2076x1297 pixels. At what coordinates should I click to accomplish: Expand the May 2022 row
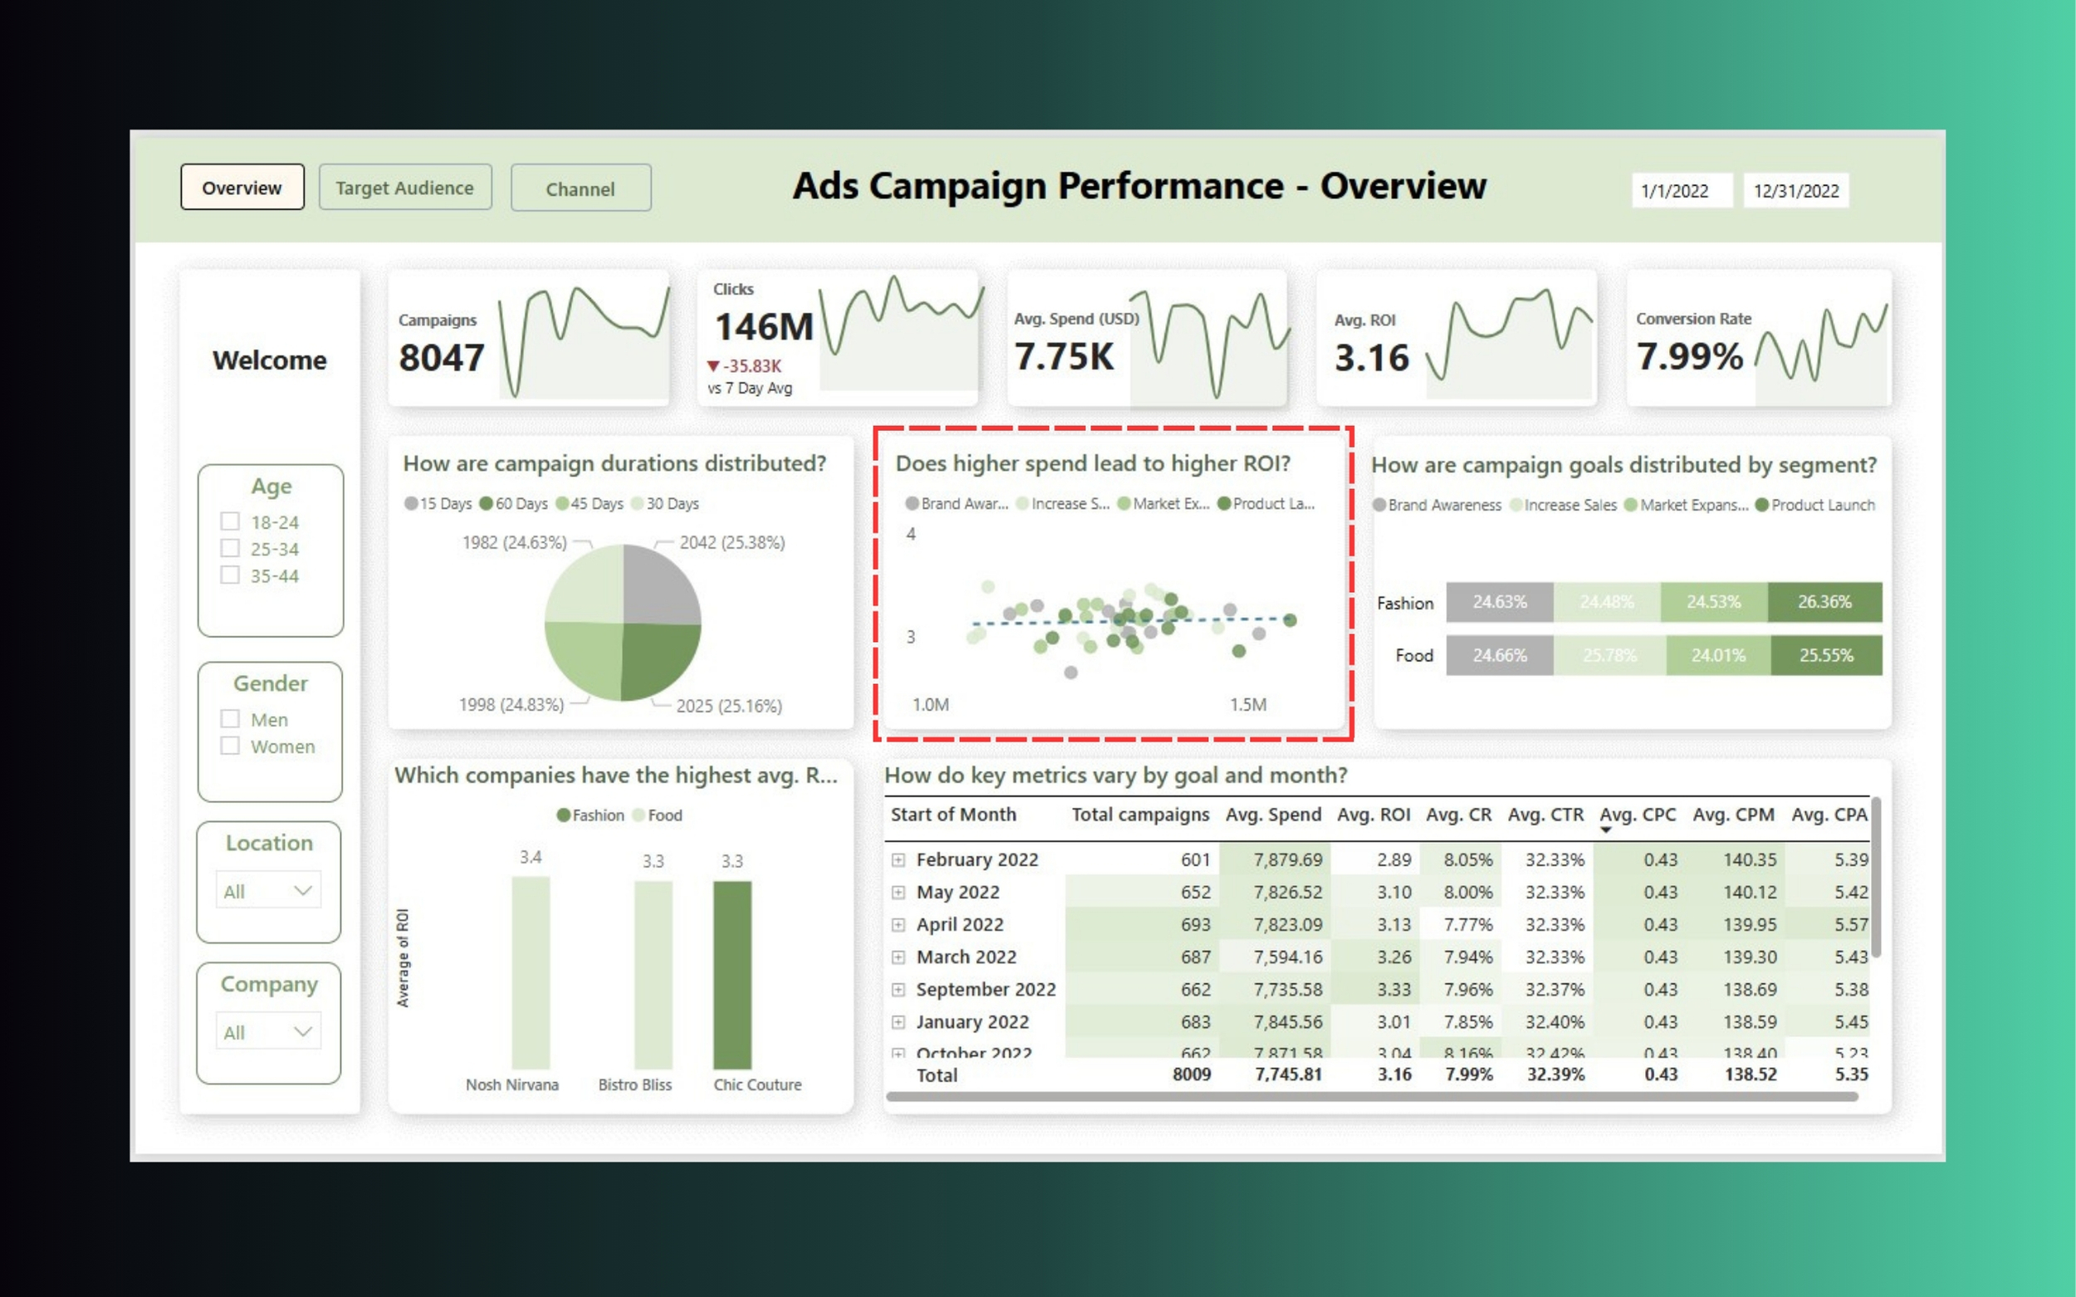tap(898, 892)
